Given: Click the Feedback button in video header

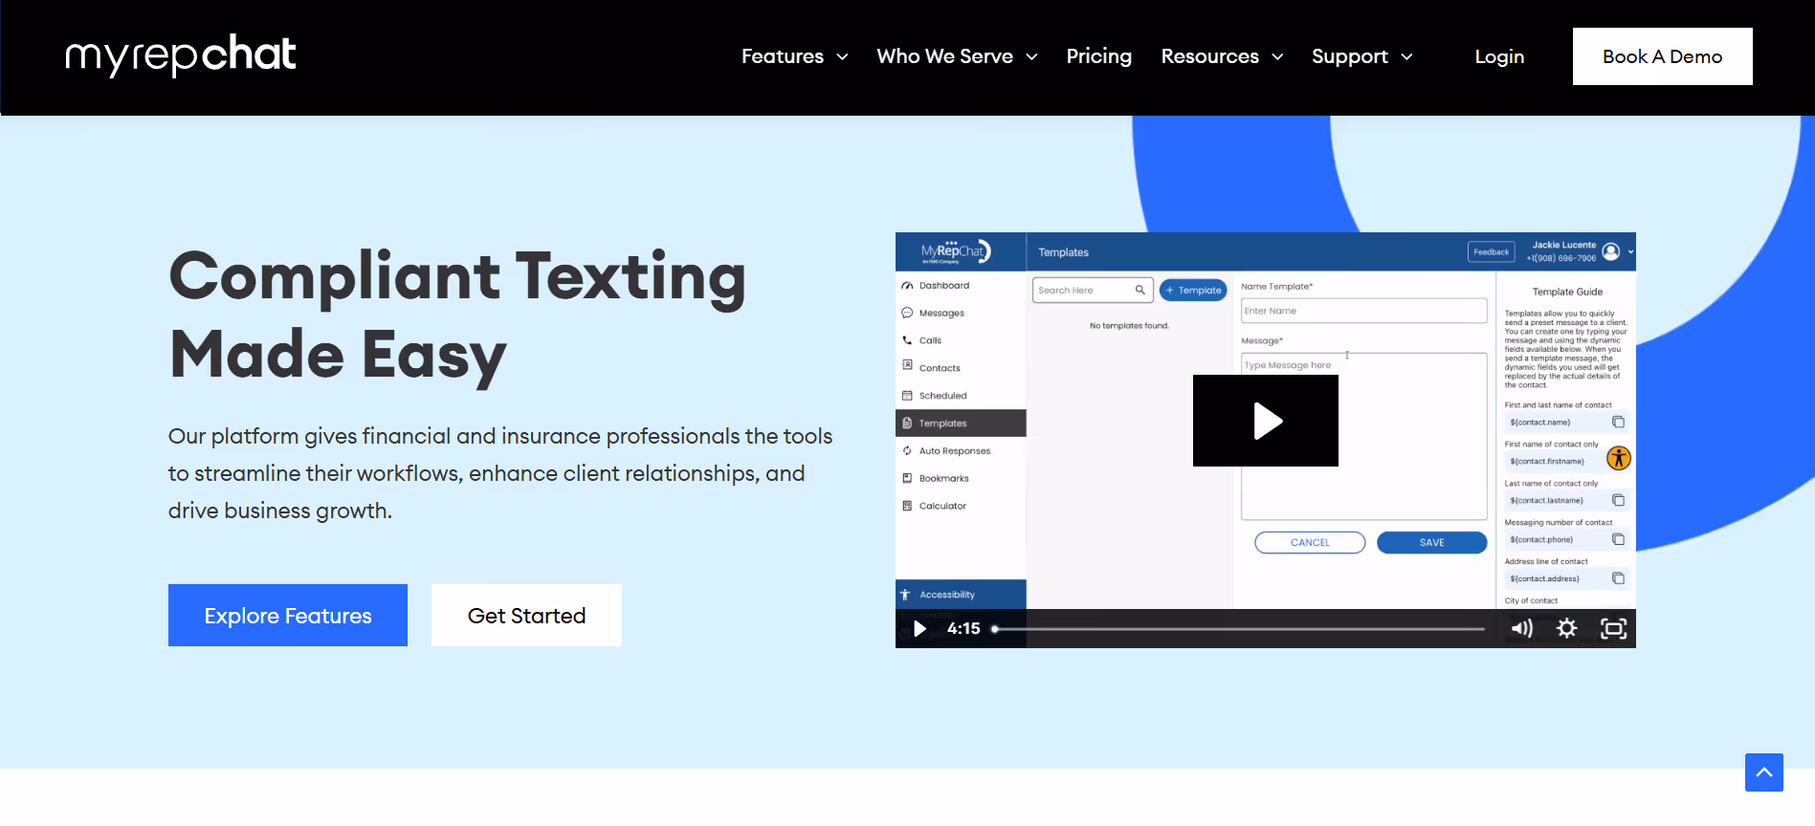Looking at the screenshot, I should (x=1492, y=252).
